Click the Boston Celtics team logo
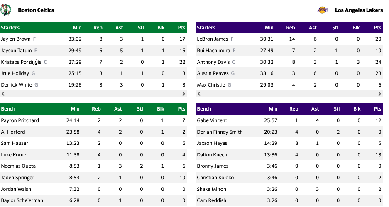Image resolution: width=389 pixels, height=207 pixels. (x=6, y=10)
